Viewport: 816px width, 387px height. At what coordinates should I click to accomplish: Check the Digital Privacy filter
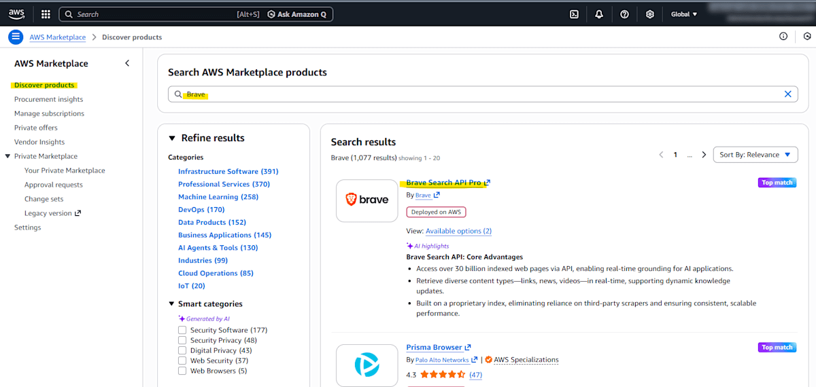coord(182,350)
